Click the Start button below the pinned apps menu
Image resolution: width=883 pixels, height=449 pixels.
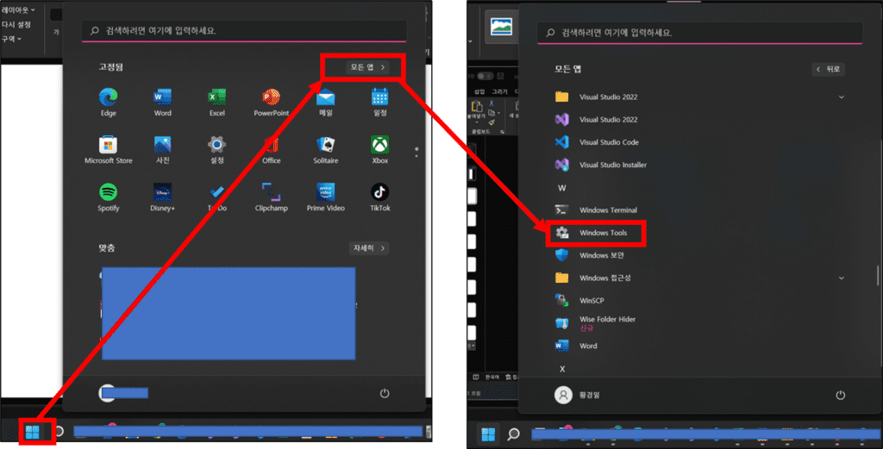tap(32, 432)
